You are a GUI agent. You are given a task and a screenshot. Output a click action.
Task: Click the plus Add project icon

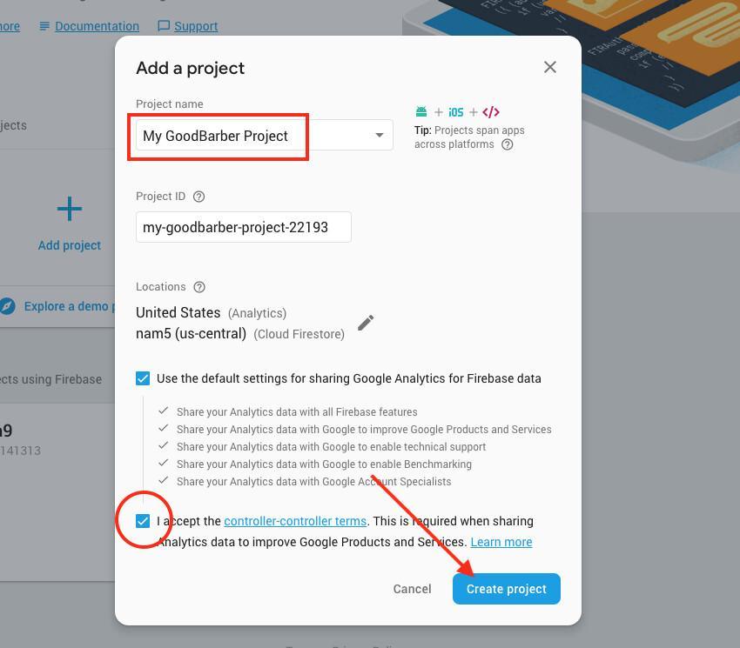(x=70, y=209)
